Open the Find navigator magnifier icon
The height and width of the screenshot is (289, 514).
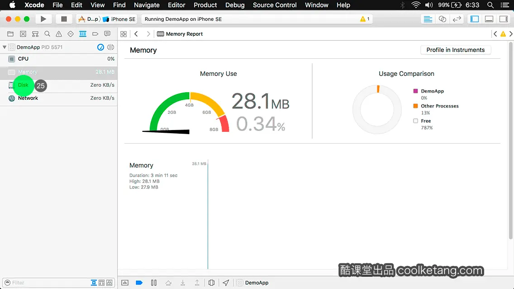click(x=47, y=34)
